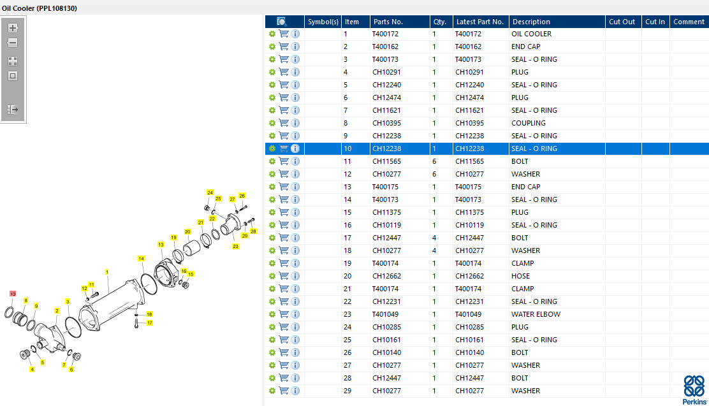This screenshot has width=709, height=406.
Task: Add OIL COOLER item 1 to cart
Action: click(x=284, y=34)
